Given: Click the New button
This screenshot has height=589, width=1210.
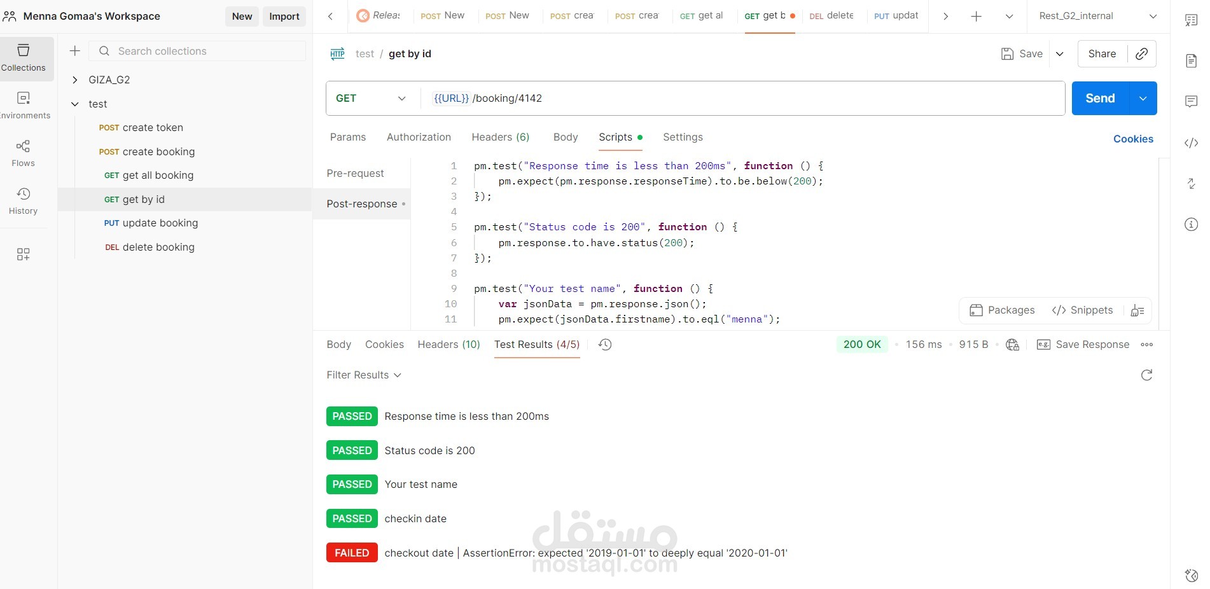Looking at the screenshot, I should pos(242,16).
